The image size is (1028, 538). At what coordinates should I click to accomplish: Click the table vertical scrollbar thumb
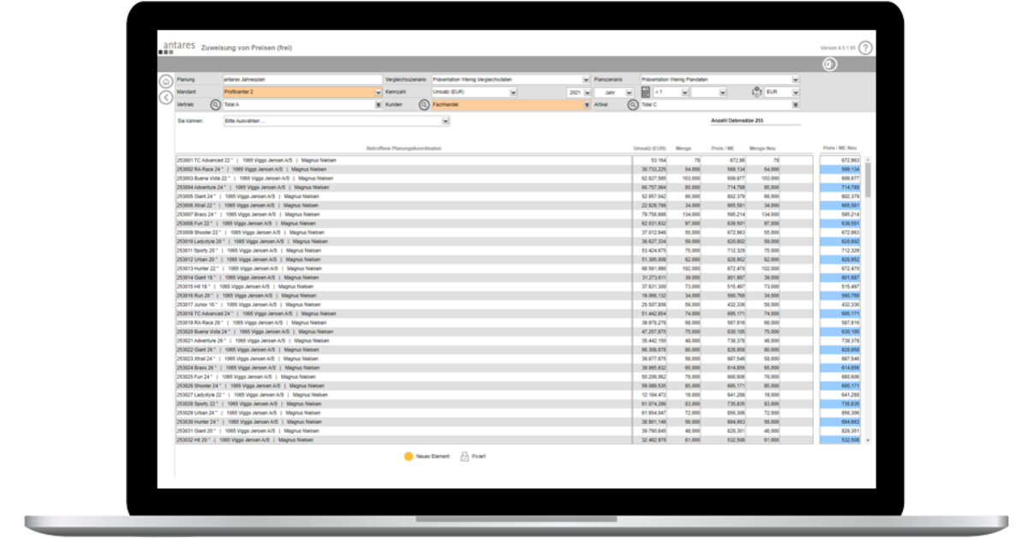(x=867, y=180)
